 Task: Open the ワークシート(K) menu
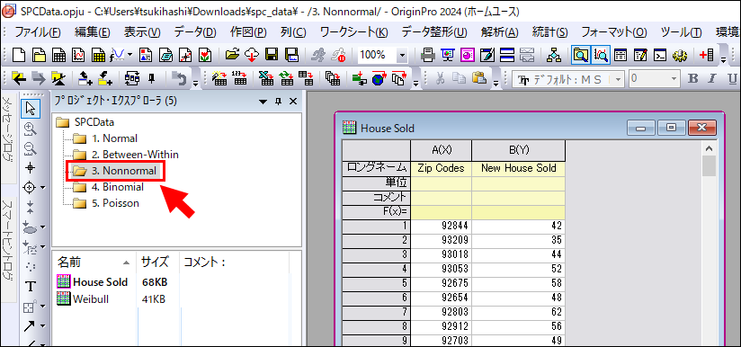(354, 32)
